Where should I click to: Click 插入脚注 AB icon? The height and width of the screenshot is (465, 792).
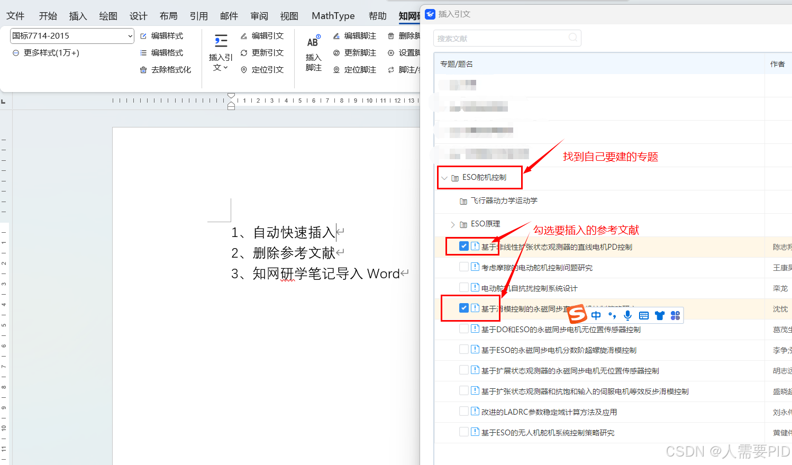(x=314, y=41)
